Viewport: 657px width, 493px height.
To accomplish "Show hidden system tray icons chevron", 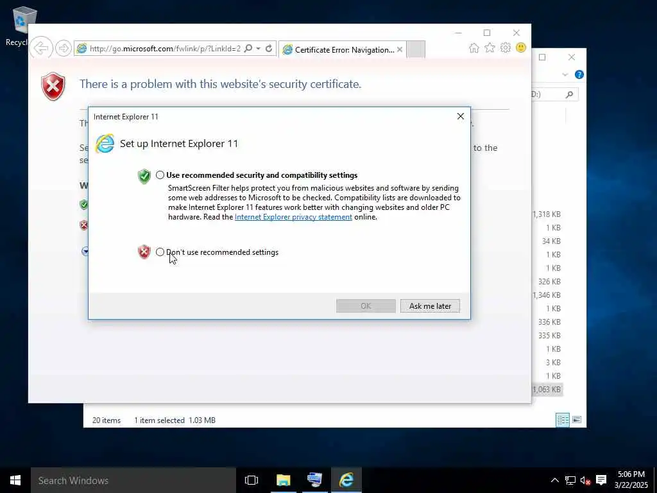I will click(x=554, y=480).
